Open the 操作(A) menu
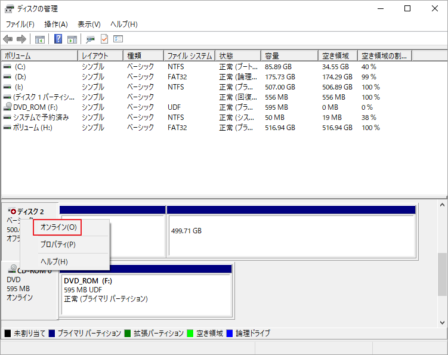 pyautogui.click(x=56, y=24)
